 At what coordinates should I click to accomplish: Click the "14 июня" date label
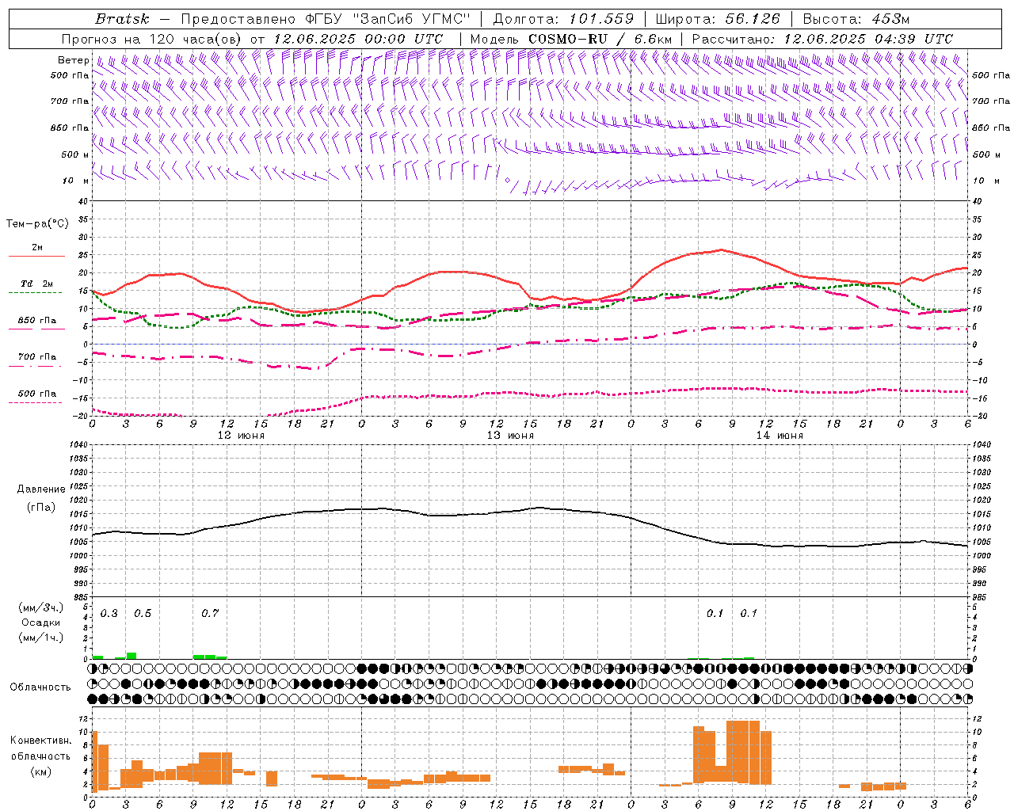pyautogui.click(x=780, y=436)
